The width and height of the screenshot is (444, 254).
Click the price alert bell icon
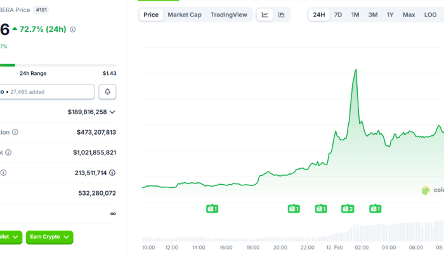pyautogui.click(x=107, y=92)
